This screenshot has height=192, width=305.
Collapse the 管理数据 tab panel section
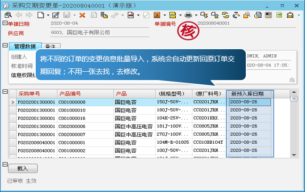click(x=5, y=46)
